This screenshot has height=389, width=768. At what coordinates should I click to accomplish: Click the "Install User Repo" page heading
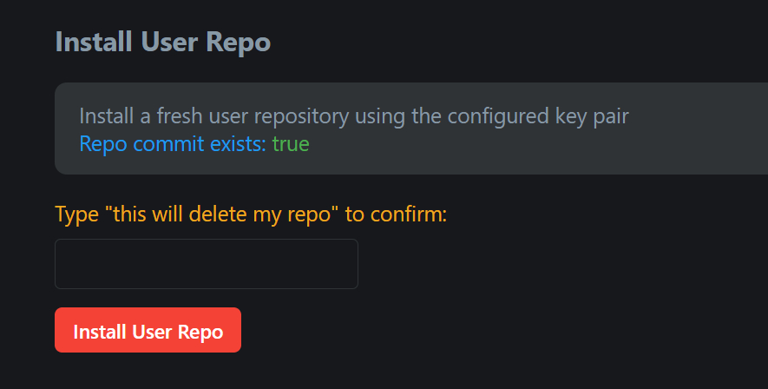pyautogui.click(x=163, y=42)
